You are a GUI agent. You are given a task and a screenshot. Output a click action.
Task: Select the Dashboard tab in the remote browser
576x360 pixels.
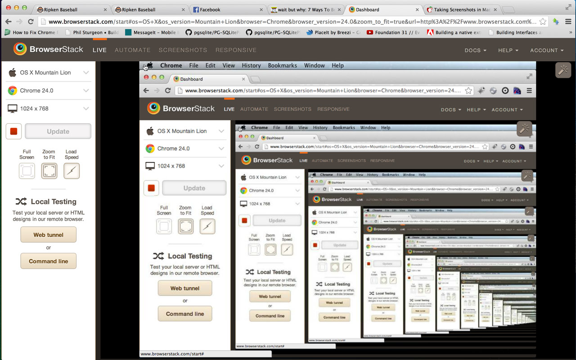coord(209,79)
